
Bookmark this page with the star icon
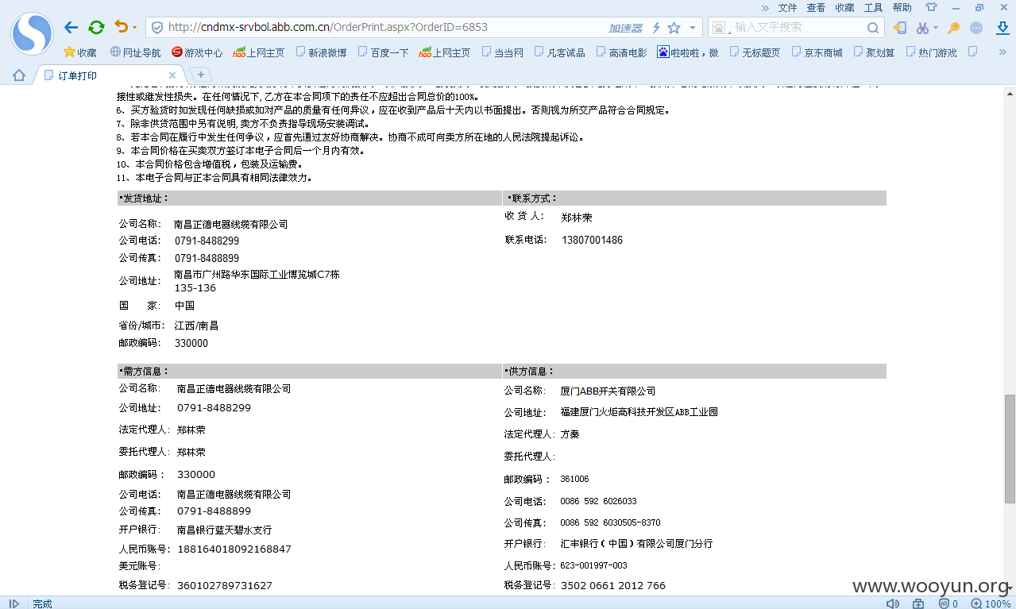pyautogui.click(x=674, y=28)
